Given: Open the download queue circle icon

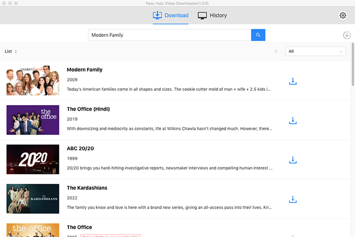Looking at the screenshot, I should click(x=346, y=35).
